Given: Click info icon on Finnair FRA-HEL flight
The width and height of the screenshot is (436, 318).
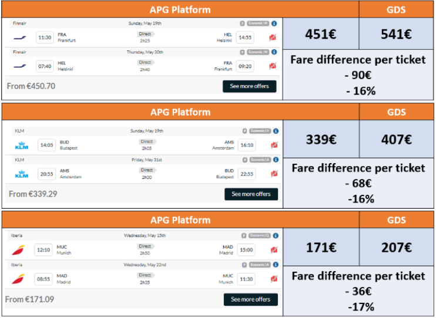Looking at the screenshot, I should (x=274, y=23).
